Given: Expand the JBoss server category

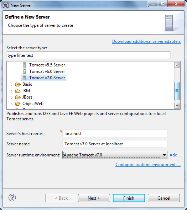Looking at the screenshot, I should click(11, 97).
